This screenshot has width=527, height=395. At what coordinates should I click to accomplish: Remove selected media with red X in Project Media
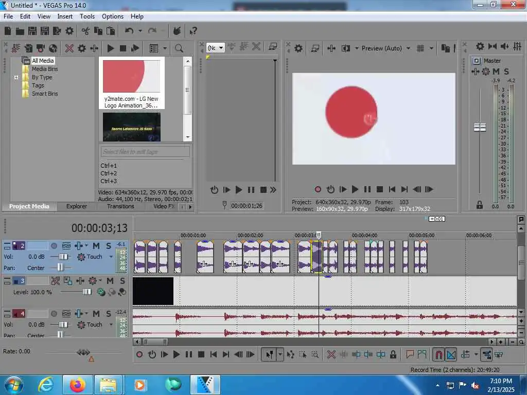pyautogui.click(x=69, y=48)
